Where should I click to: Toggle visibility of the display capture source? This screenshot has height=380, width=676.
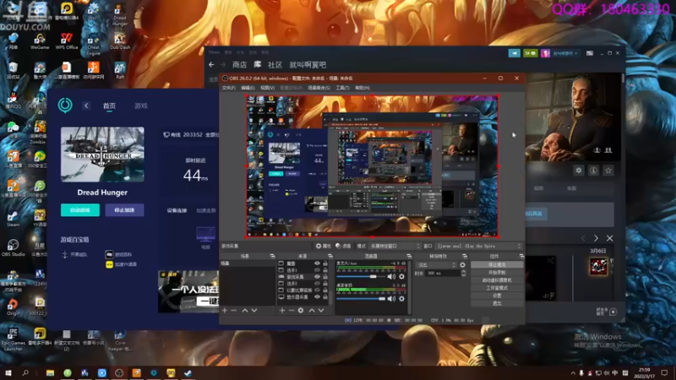[318, 297]
